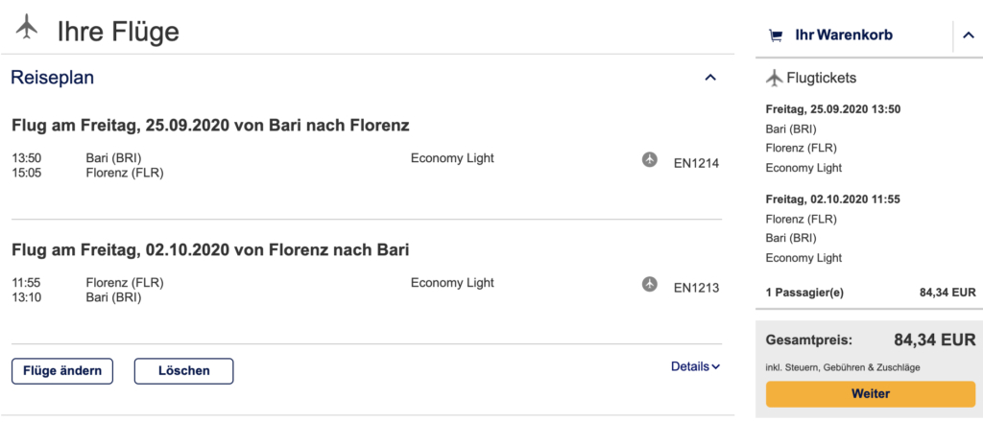983x422 pixels.
Task: Click shopping cart icon in Ihr Warenkorb
Action: tap(776, 35)
